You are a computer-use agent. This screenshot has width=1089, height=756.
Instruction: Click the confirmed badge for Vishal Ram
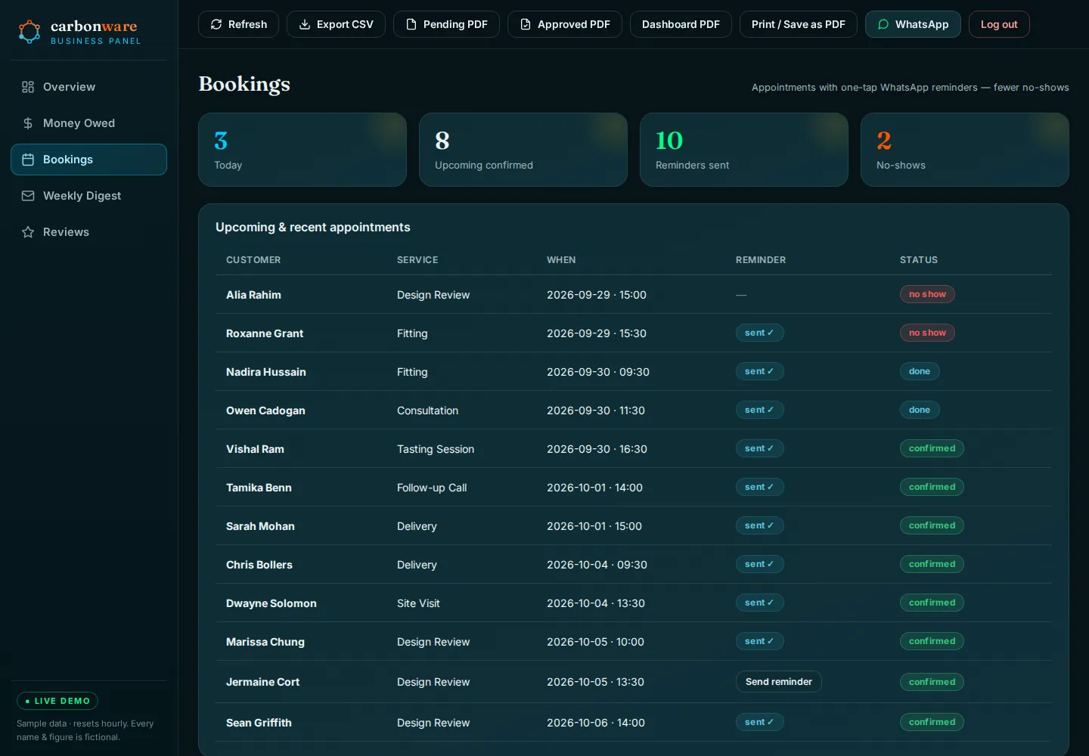click(932, 448)
